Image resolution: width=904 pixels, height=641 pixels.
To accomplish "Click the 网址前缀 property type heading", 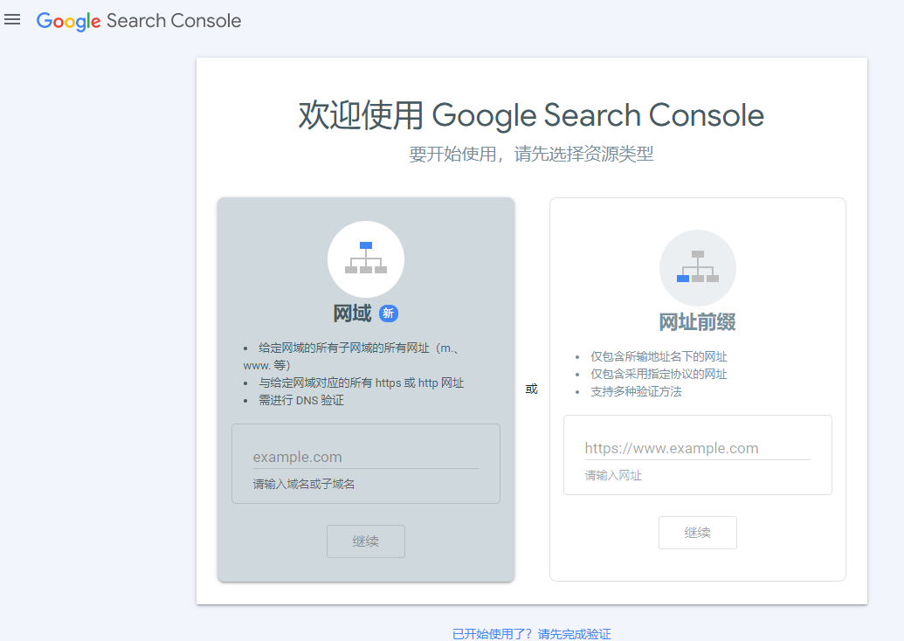I will point(697,320).
